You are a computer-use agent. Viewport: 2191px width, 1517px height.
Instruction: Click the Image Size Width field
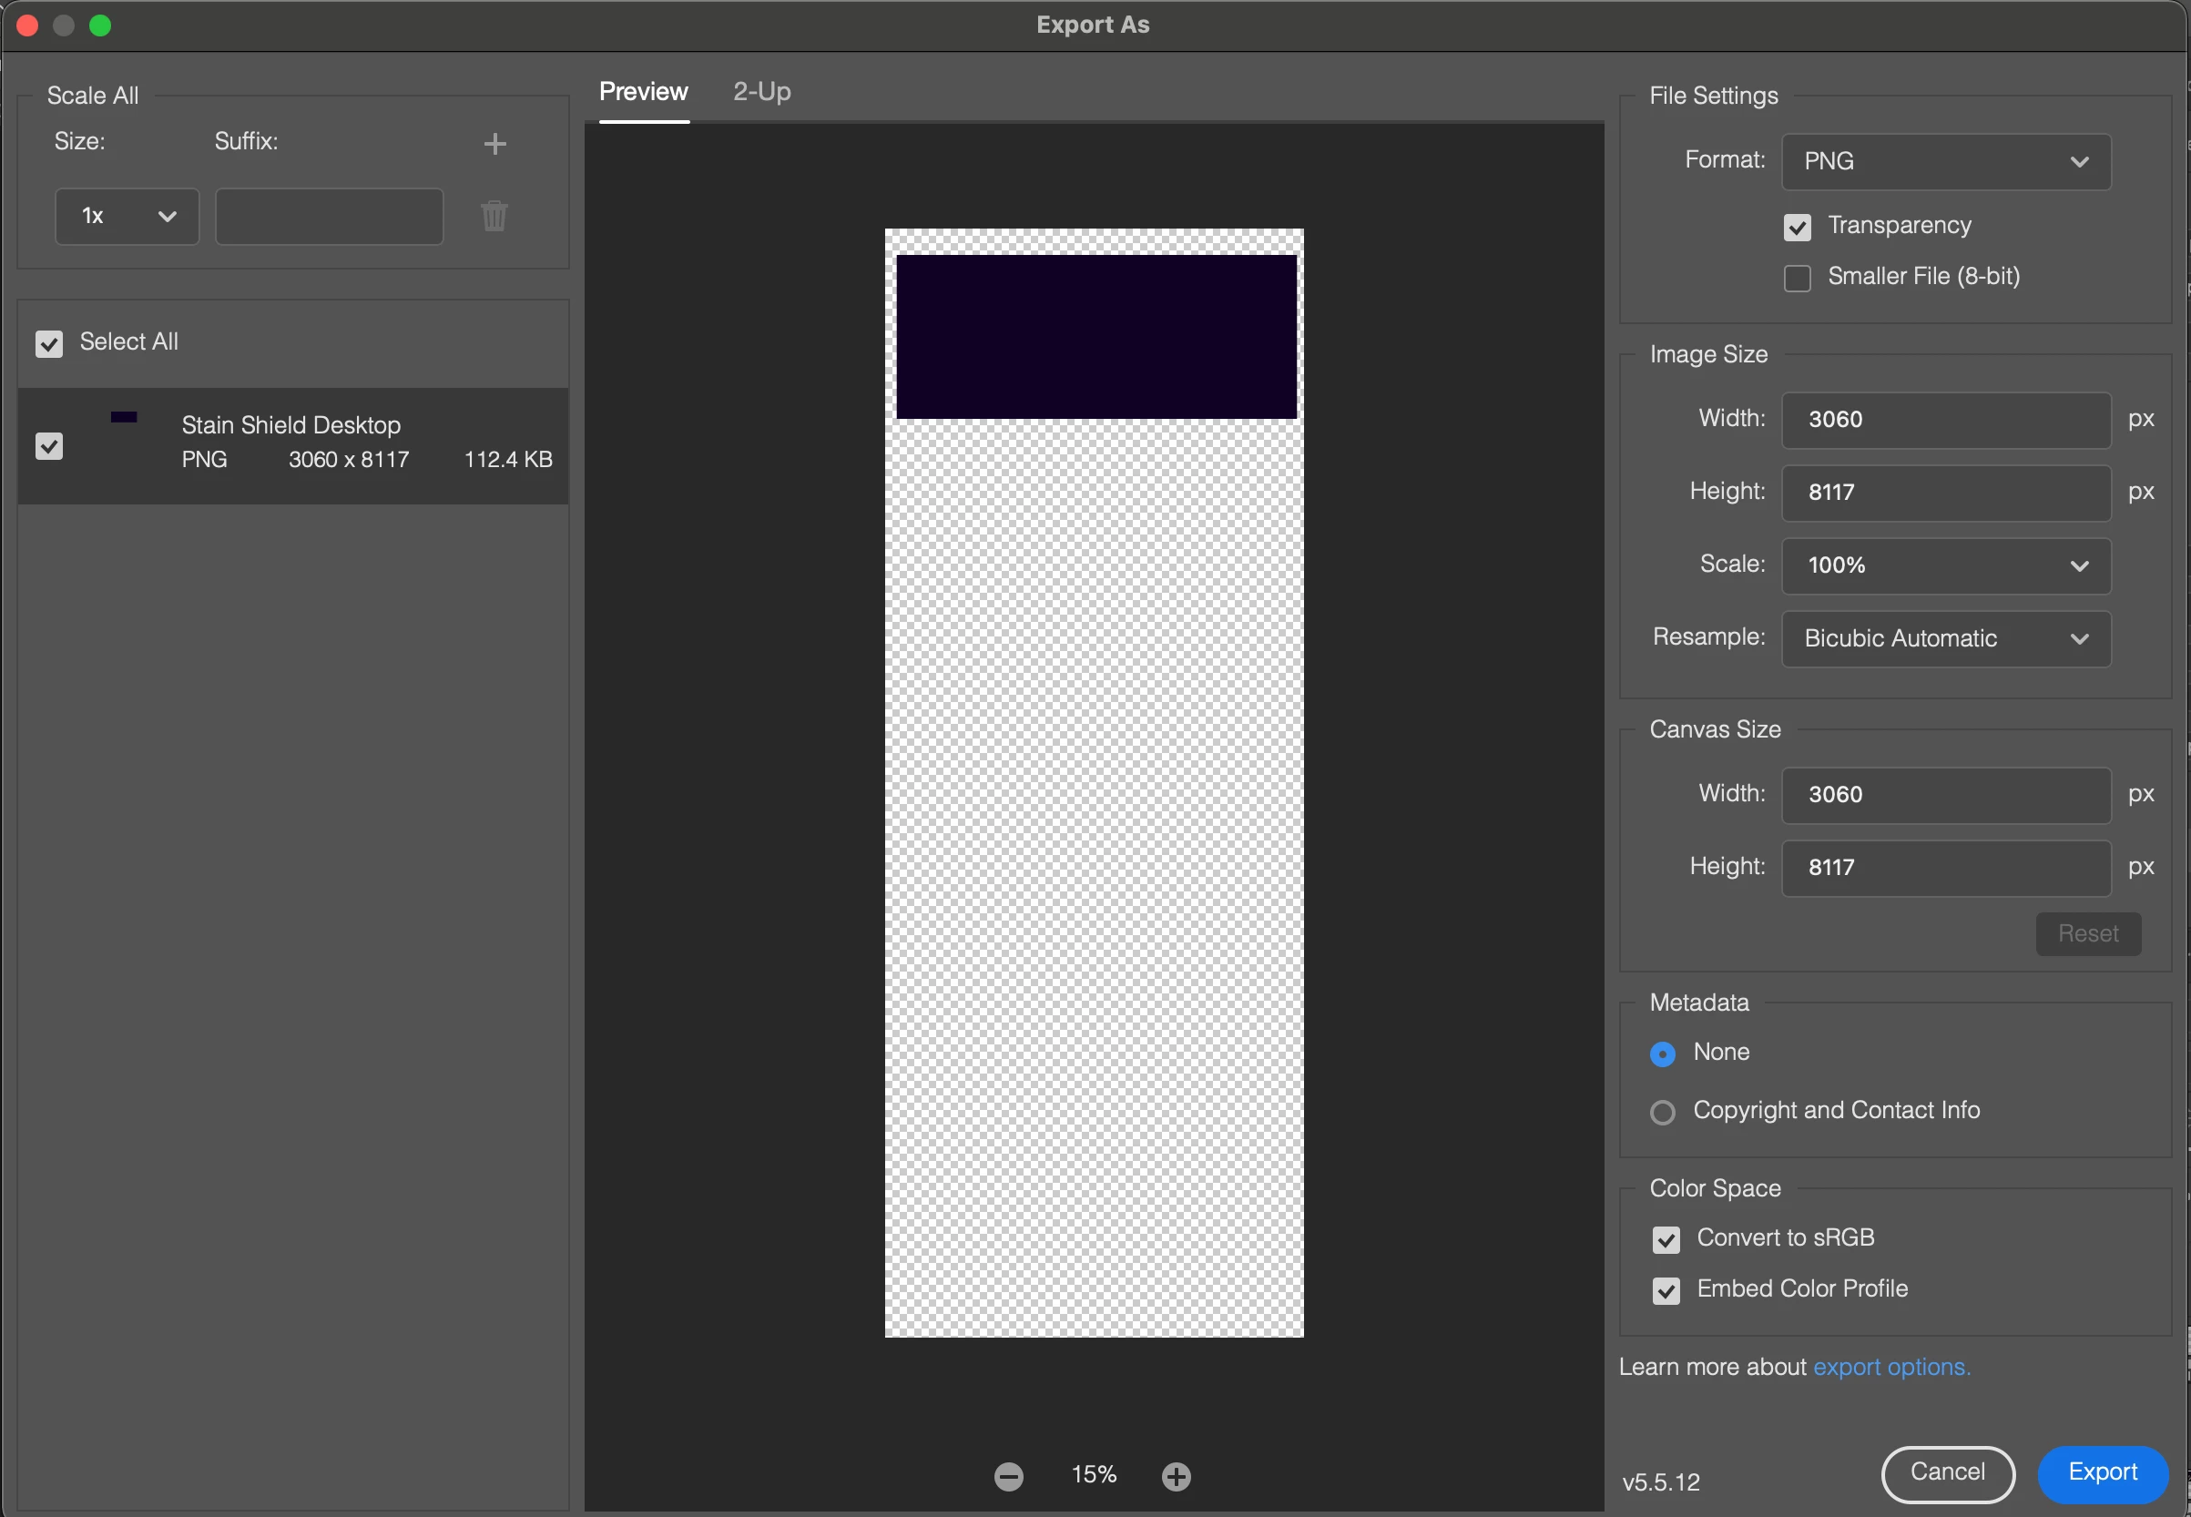click(1945, 420)
